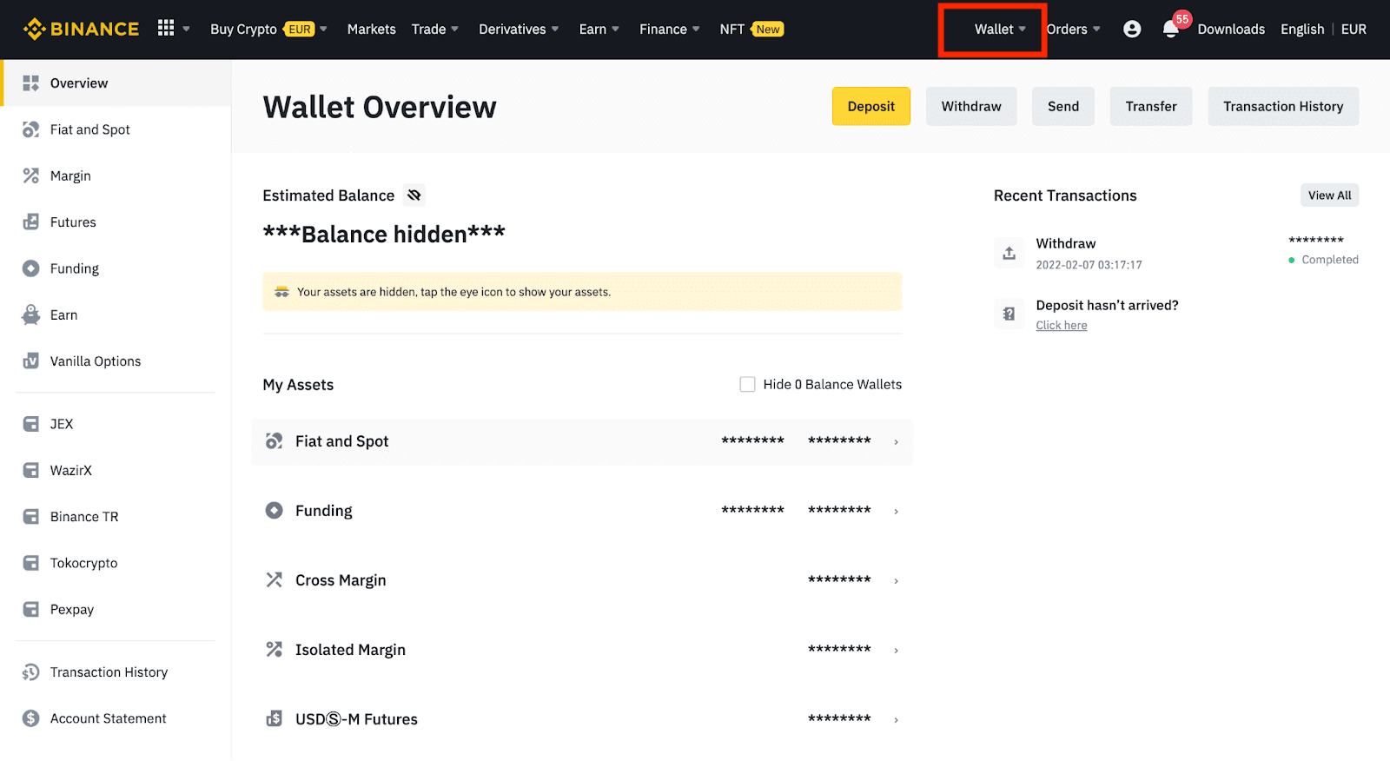Expand the Buy Crypto EUR dropdown
Viewport: 1390px width, 761px height.
(268, 29)
